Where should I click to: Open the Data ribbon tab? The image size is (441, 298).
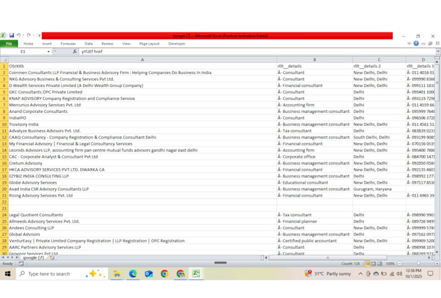point(89,43)
